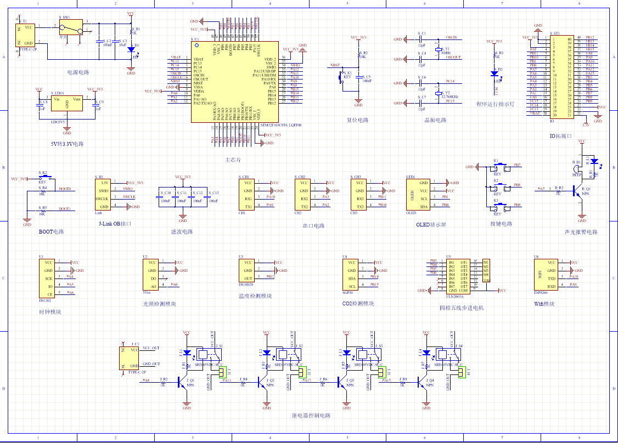
Task: Click the '四相五线步进电机' label
Action: [x=462, y=308]
